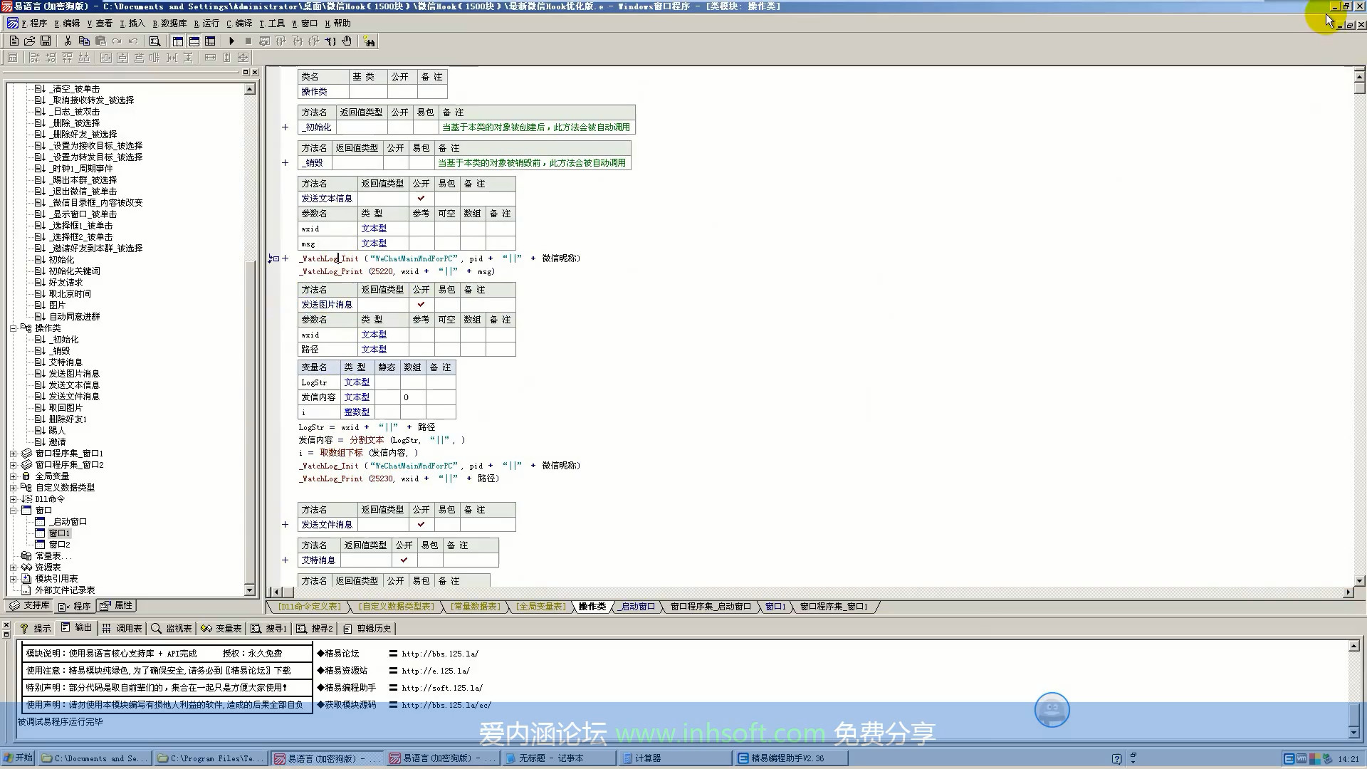Expand the 发送文件消息 method code block

[x=285, y=525]
